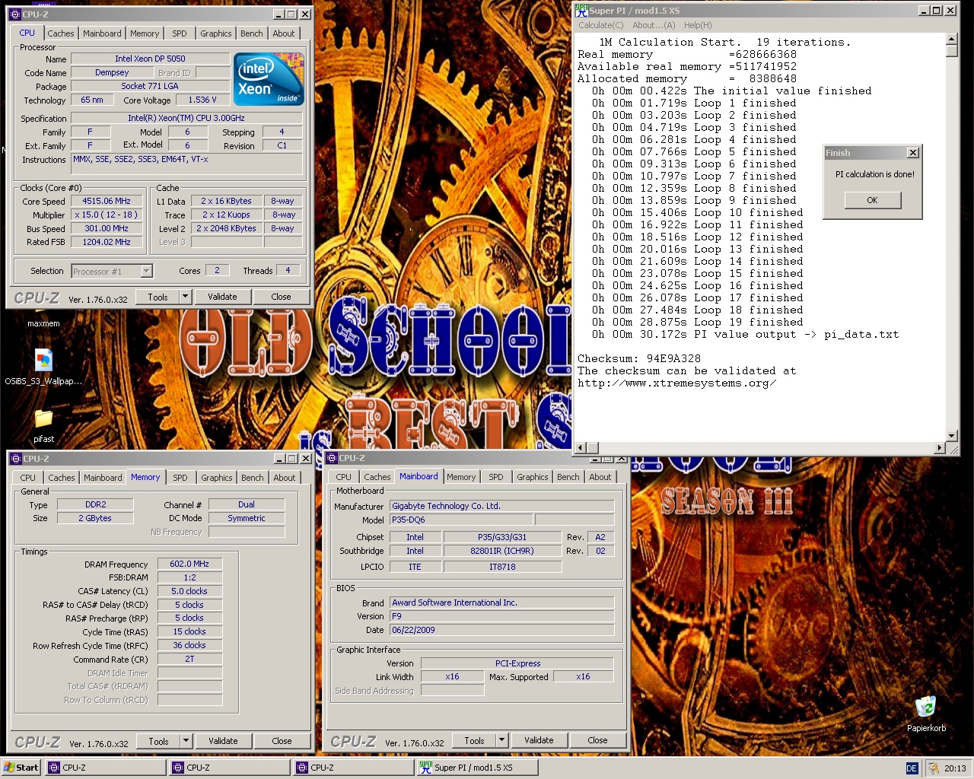Click the FSB:DRAM ratio 1:2 field

coord(189,578)
